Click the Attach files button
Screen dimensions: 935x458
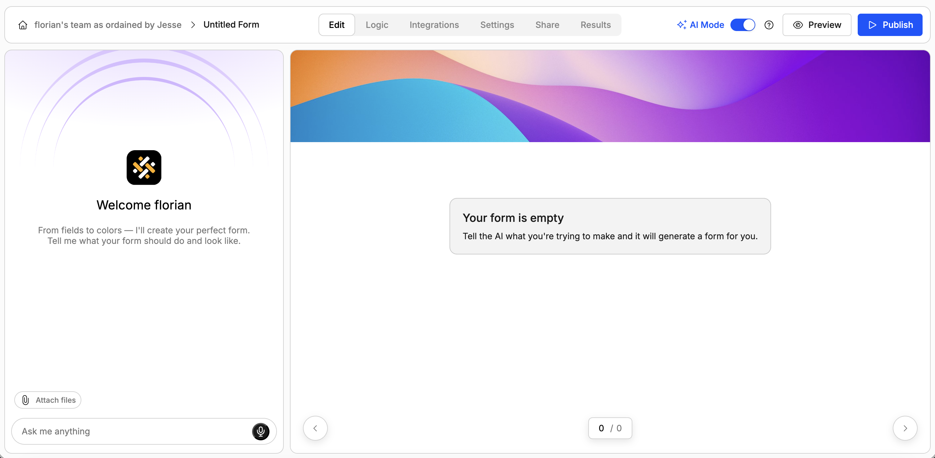[x=47, y=400]
